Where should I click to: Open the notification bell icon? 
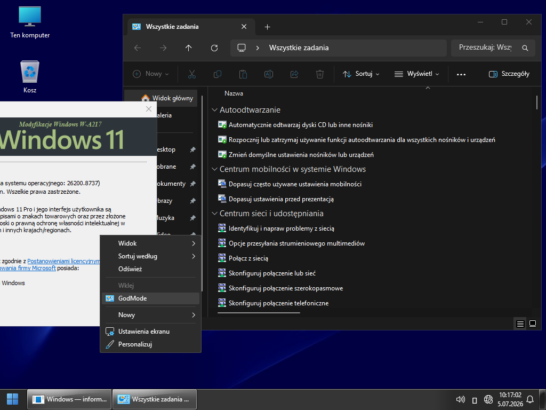click(x=530, y=399)
